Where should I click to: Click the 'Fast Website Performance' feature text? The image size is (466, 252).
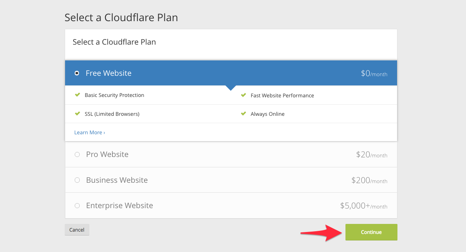coord(282,95)
